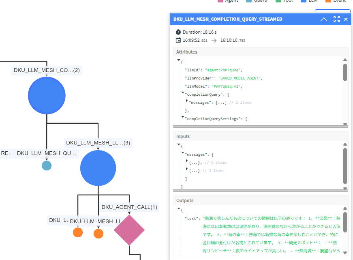
Task: Click the panel title DKU_LLM_MESH_COMPLETION_QUERY_STREAMED
Action: tap(228, 19)
